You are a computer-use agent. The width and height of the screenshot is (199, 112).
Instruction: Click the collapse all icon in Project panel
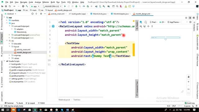click(36, 14)
